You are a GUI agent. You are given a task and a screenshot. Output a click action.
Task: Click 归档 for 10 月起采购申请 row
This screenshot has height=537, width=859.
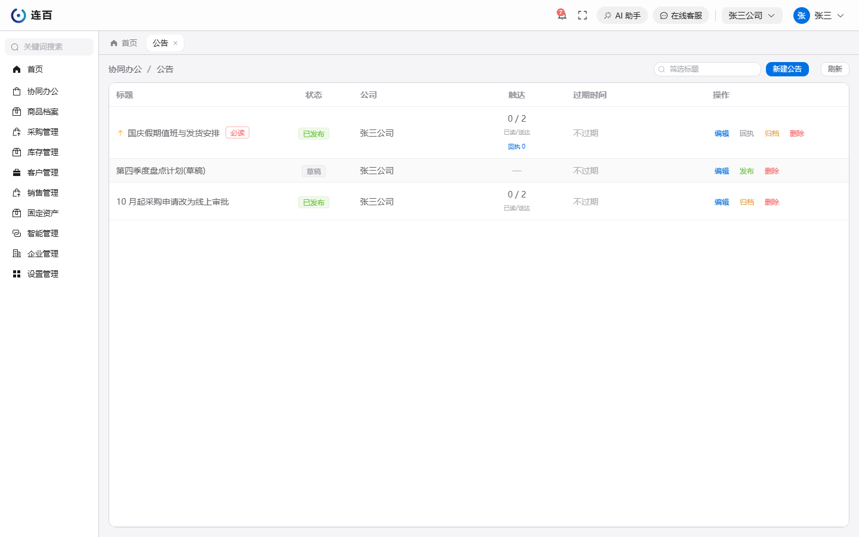[x=747, y=202]
